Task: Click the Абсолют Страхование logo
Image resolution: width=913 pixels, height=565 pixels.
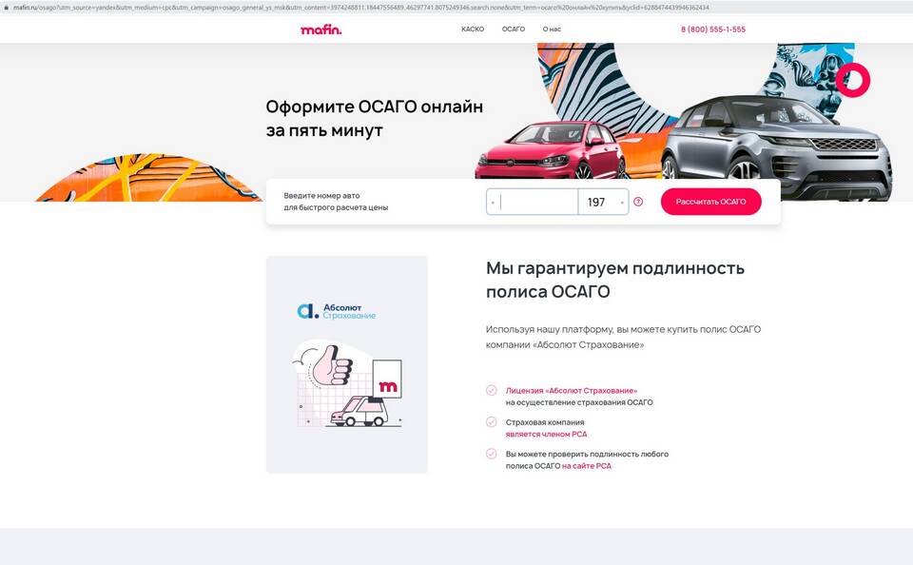Action: pyautogui.click(x=337, y=311)
